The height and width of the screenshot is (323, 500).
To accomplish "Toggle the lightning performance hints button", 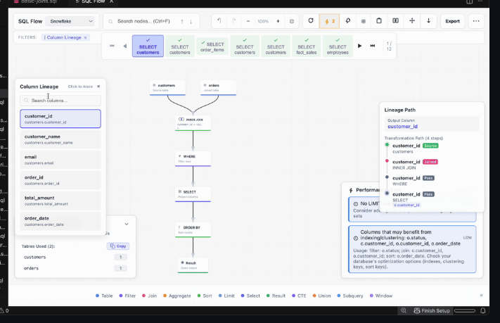I will click(x=329, y=21).
